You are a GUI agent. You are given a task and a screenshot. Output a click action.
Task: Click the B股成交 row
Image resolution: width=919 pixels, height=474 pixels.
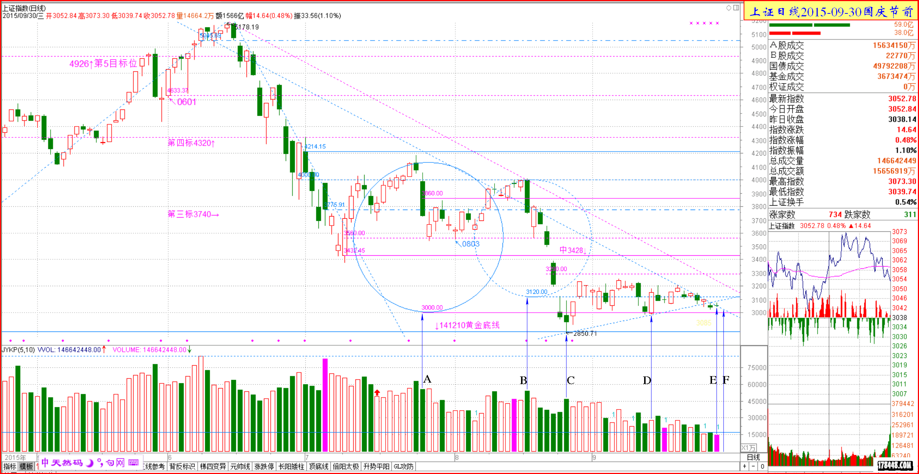point(842,55)
